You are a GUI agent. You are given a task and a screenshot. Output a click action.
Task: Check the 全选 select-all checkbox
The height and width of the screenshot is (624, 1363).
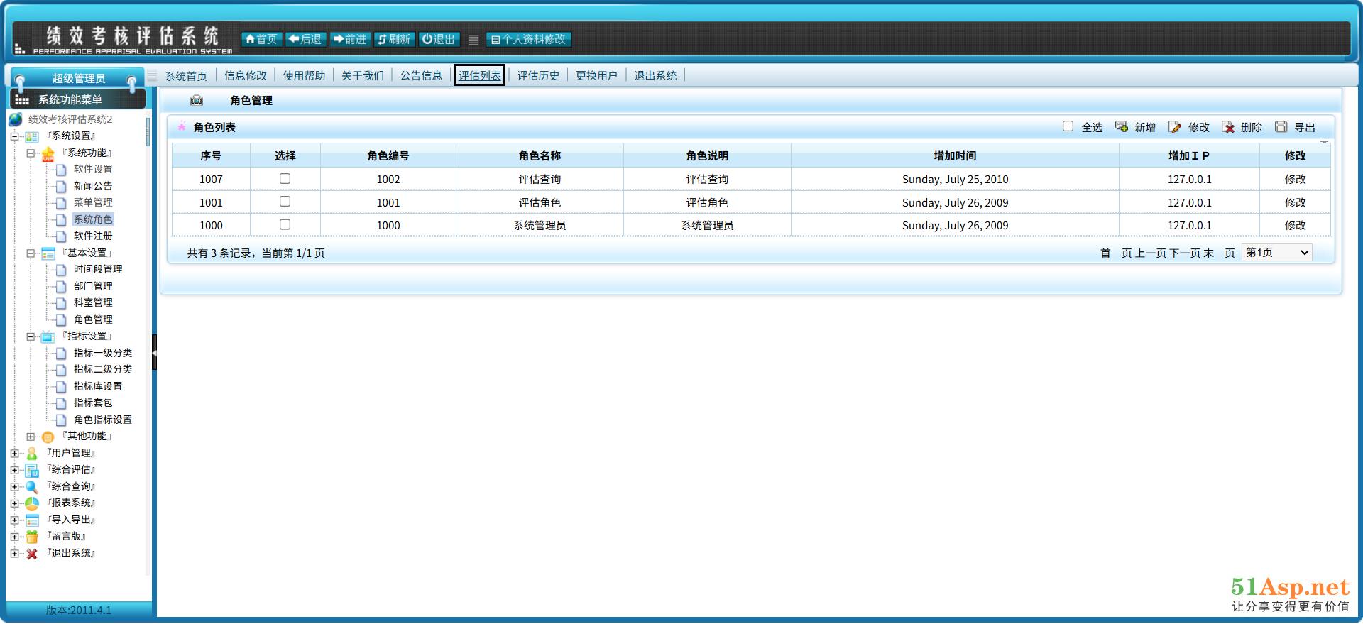1068,126
